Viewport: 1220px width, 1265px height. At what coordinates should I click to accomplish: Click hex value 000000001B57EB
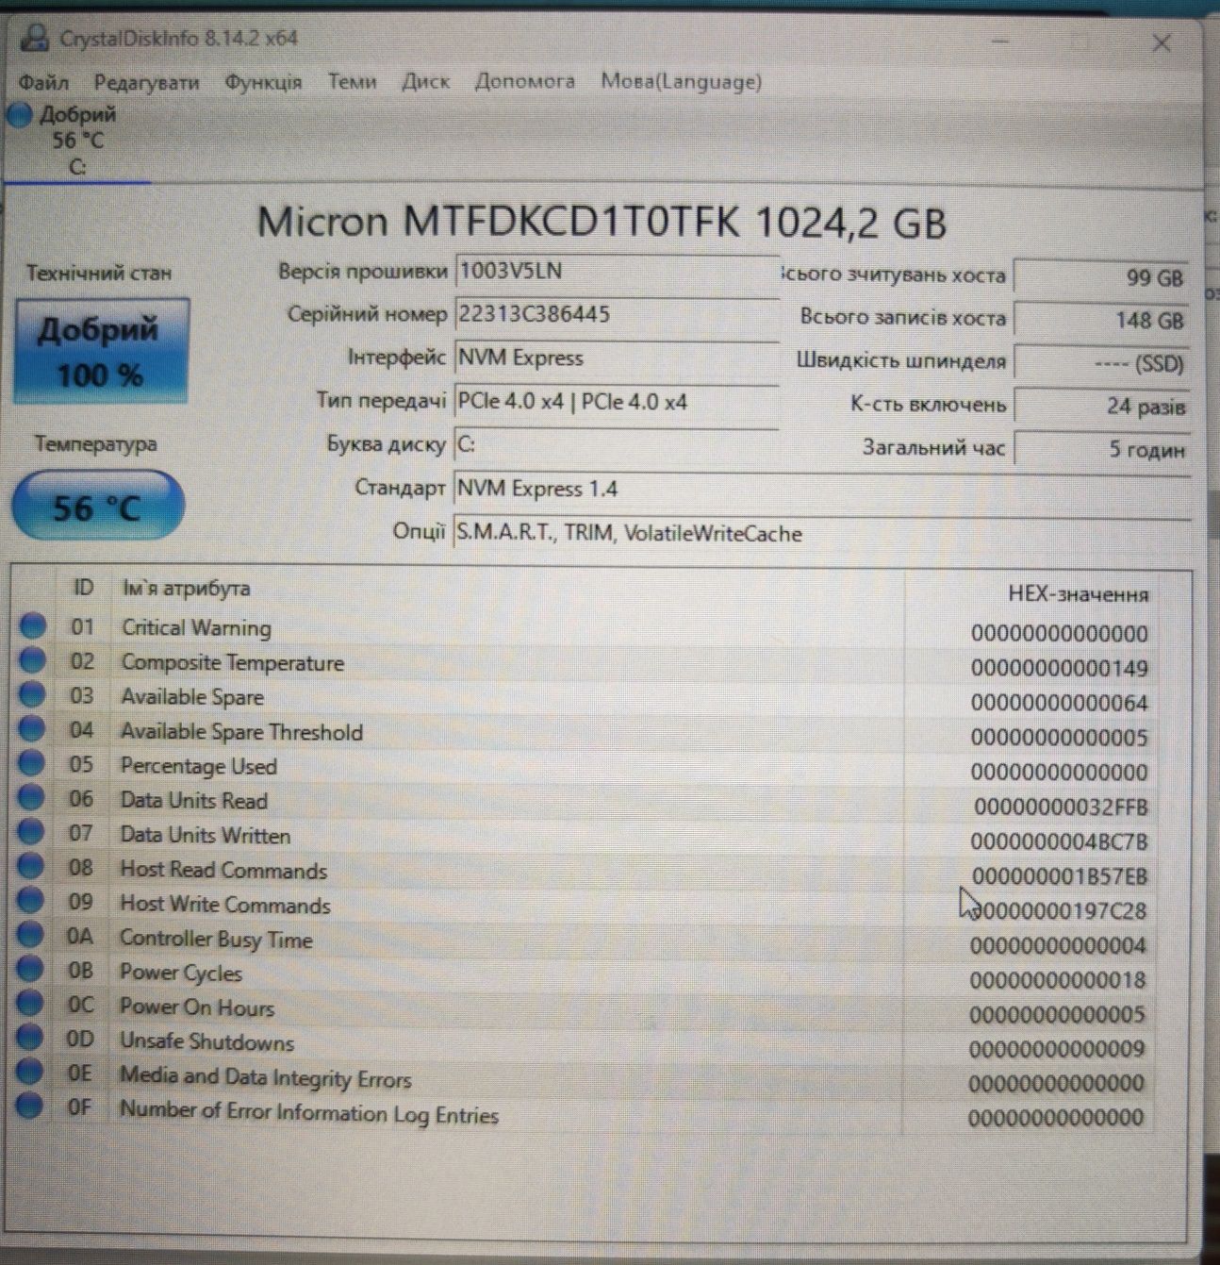[x=1060, y=876]
